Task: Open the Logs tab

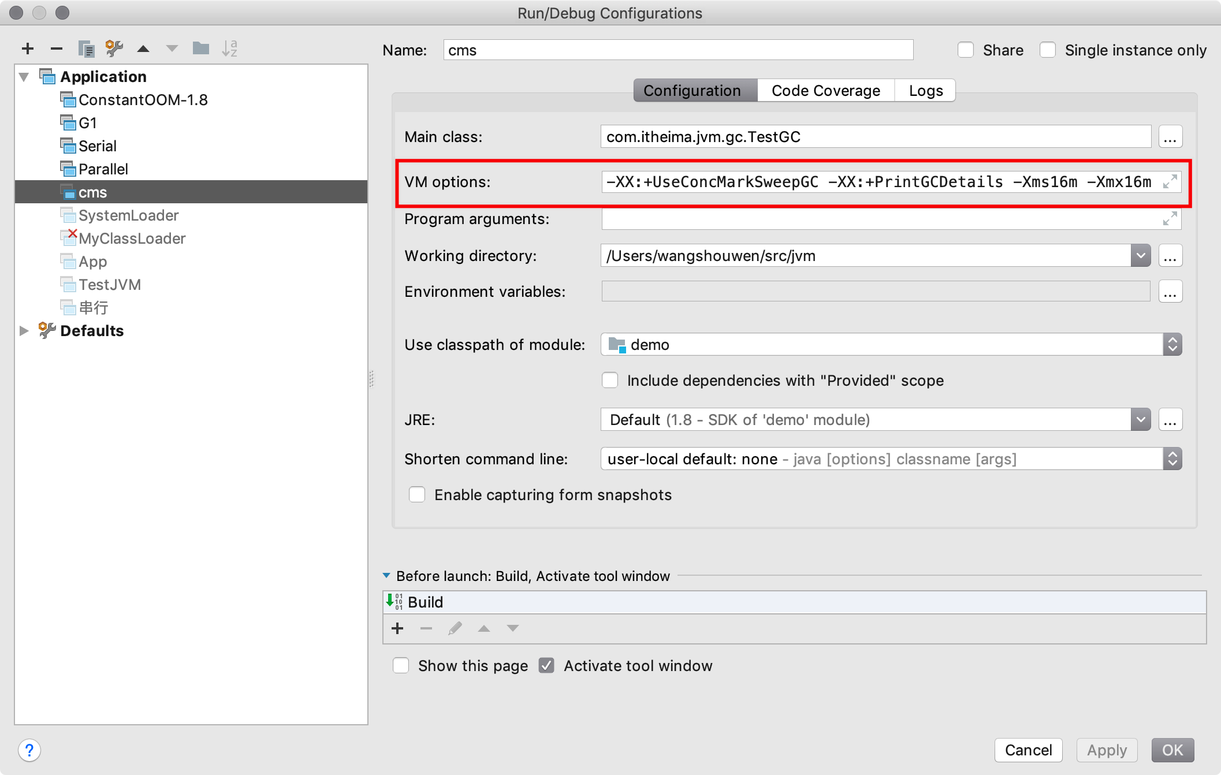Action: pos(925,91)
